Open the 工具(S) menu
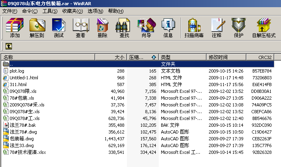 50,11
